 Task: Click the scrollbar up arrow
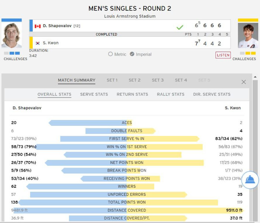pyautogui.click(x=255, y=77)
